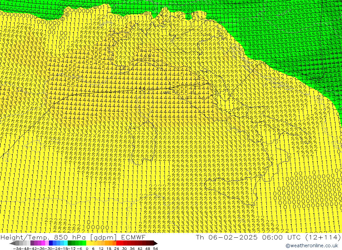Click the '(12+114)' forecast step label
This screenshot has width=342, height=250.
click(x=323, y=237)
